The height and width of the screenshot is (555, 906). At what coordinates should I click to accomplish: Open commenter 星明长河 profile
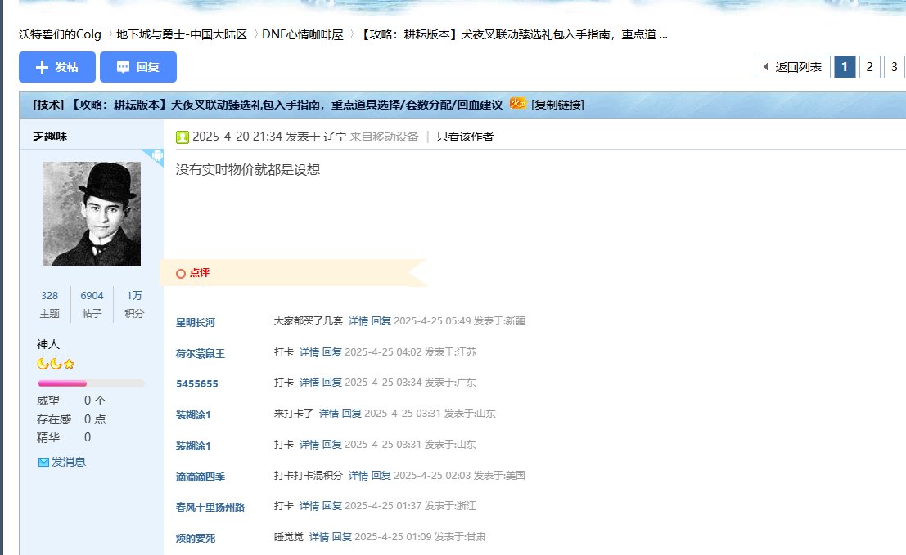(x=196, y=322)
